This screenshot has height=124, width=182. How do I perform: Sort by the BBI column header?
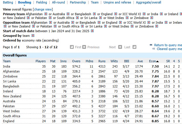click(x=127, y=61)
